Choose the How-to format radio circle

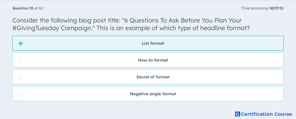[x=21, y=60]
